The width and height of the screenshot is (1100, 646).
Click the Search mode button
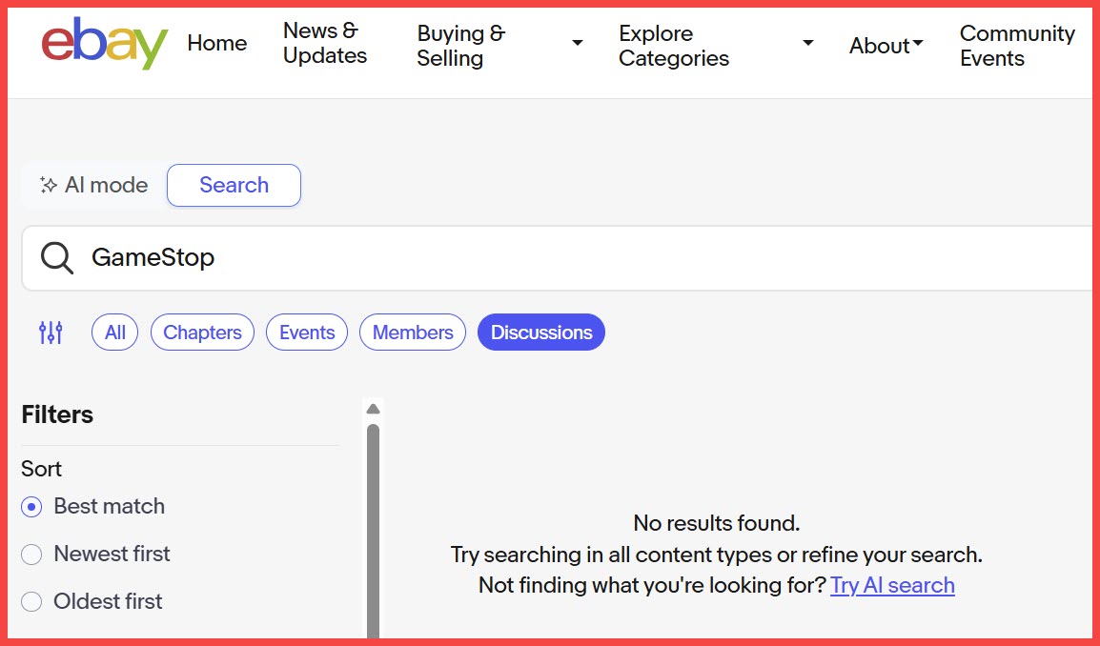[x=234, y=185]
